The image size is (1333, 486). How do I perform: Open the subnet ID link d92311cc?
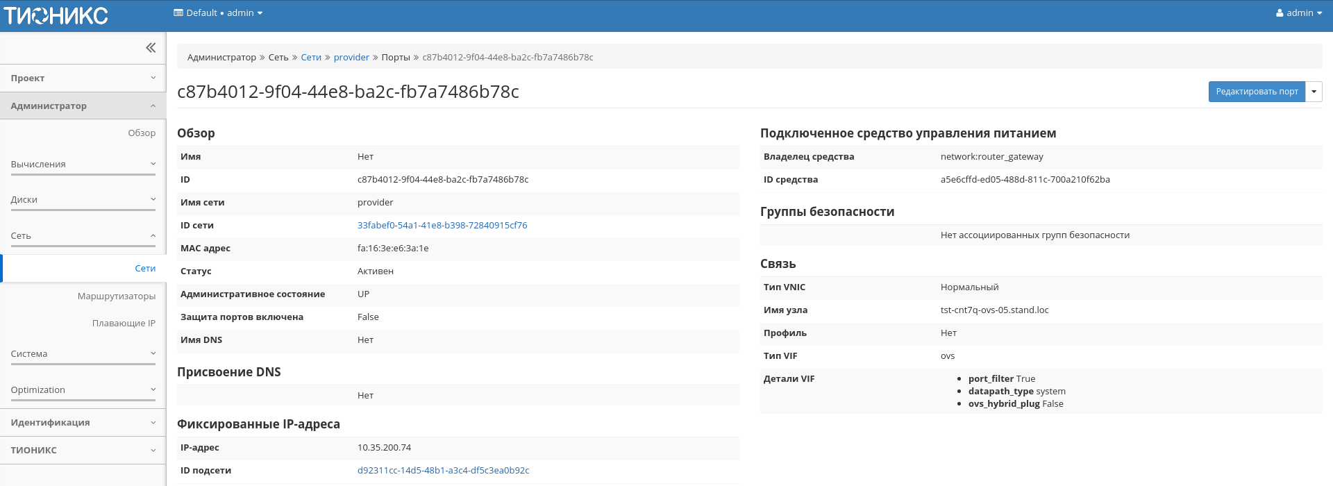click(443, 471)
